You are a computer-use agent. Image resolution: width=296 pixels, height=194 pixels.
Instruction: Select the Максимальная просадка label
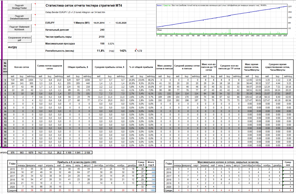point(60,43)
